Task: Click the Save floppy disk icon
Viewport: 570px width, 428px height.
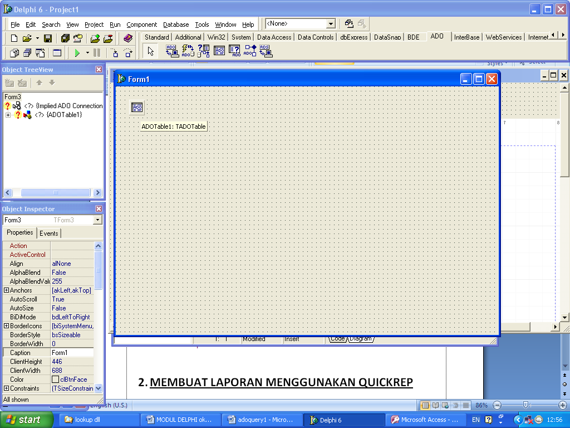Action: tap(48, 38)
